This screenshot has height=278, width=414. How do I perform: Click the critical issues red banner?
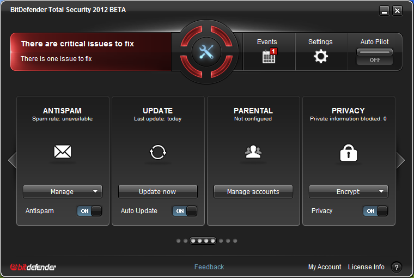(x=91, y=52)
